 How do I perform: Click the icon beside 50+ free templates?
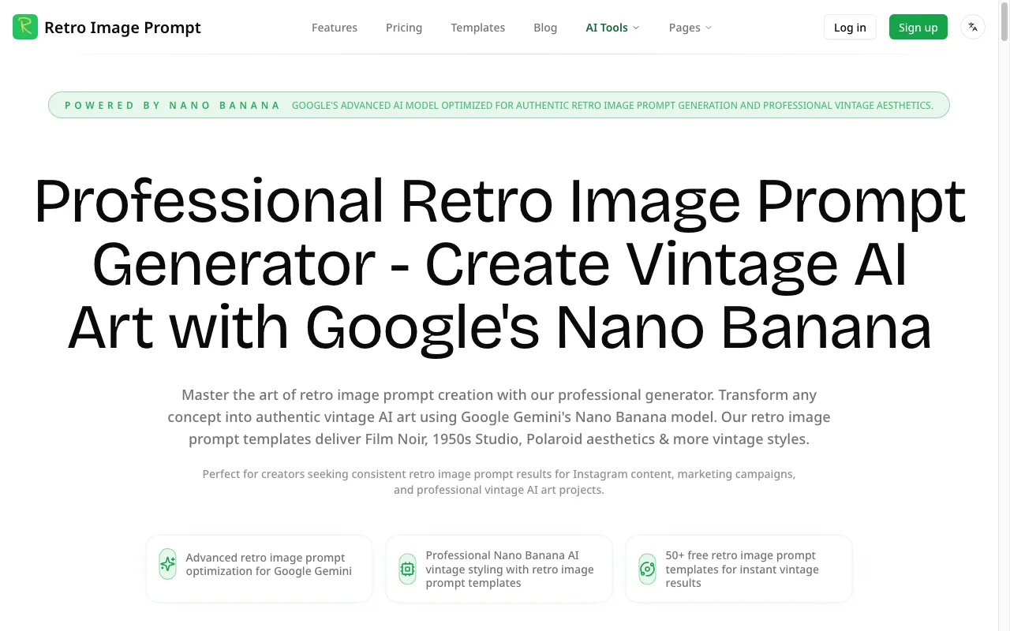[x=647, y=569]
